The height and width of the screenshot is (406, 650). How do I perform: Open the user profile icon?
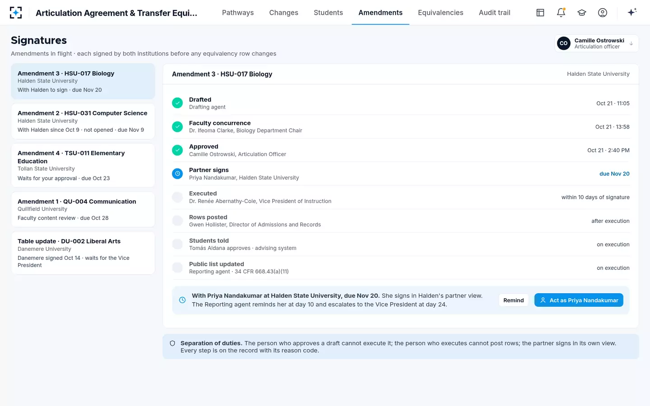603,13
